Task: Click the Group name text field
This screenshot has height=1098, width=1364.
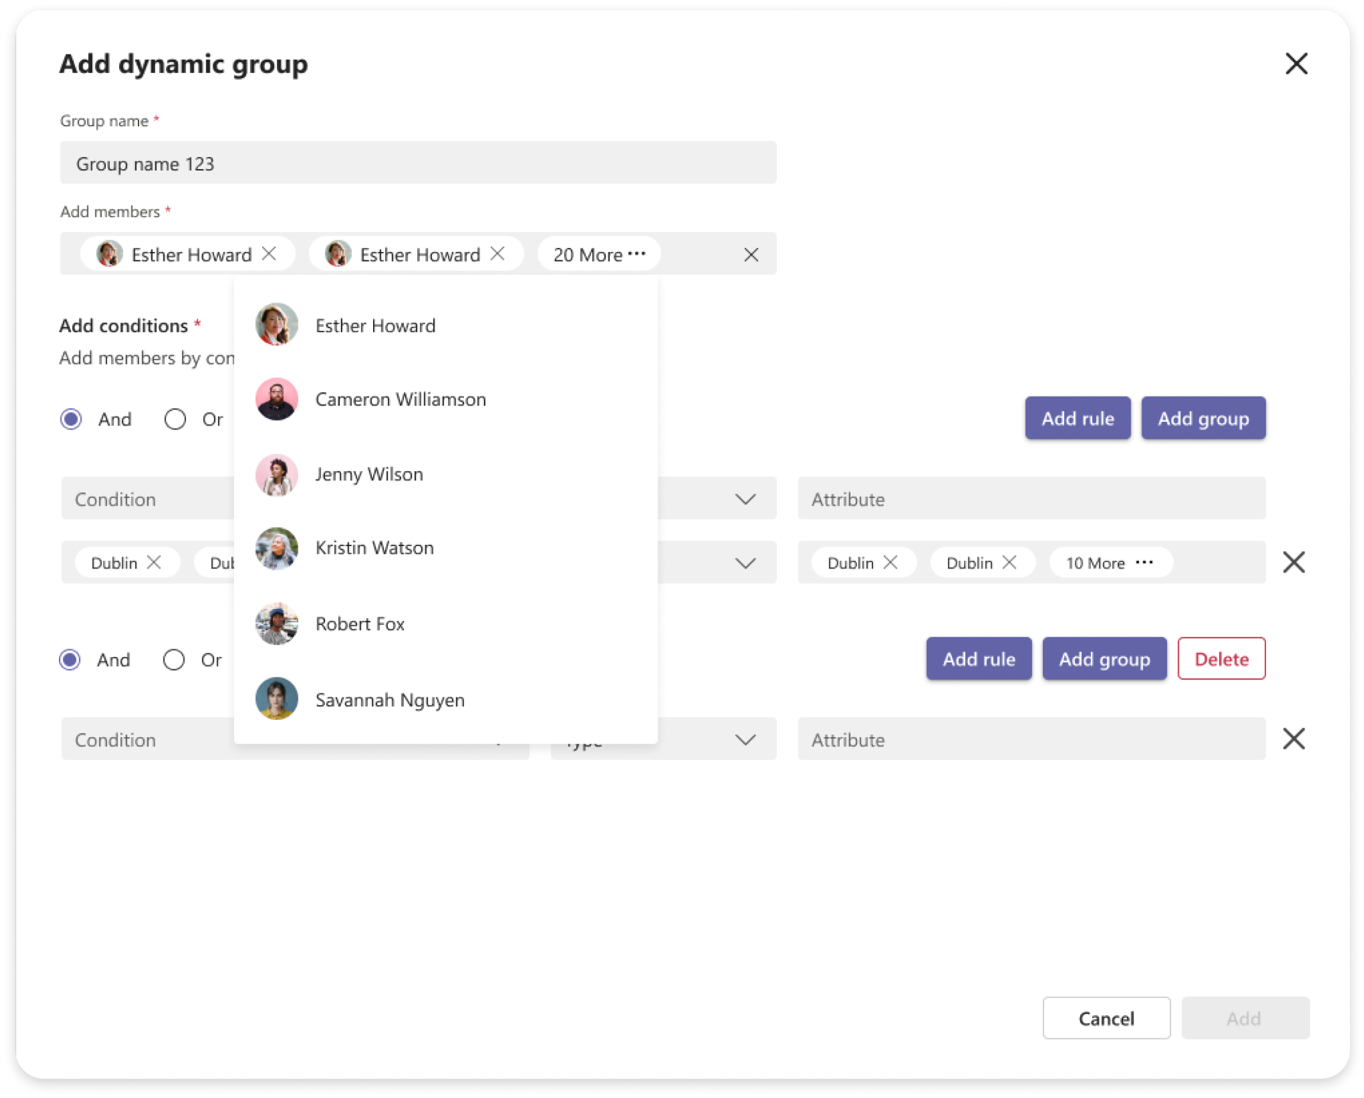Action: click(418, 163)
